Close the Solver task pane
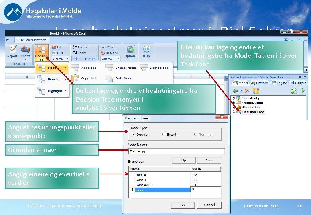311x215 pixels. click(x=305, y=77)
